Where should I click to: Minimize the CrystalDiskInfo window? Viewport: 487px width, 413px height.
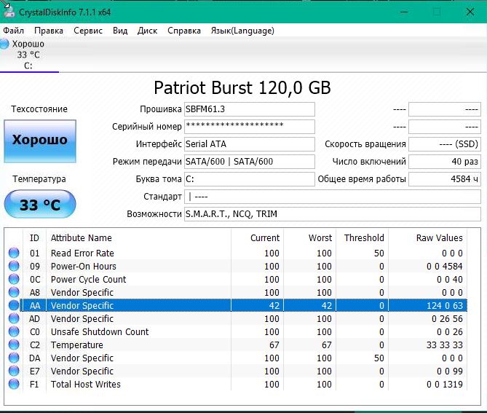click(404, 12)
